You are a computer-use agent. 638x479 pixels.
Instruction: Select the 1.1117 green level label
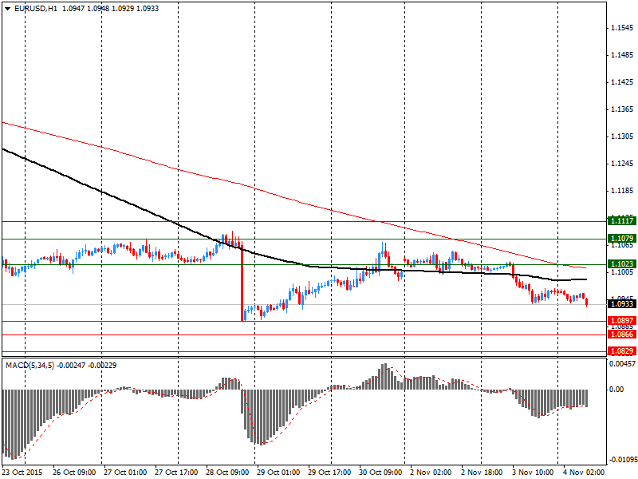[x=622, y=221]
